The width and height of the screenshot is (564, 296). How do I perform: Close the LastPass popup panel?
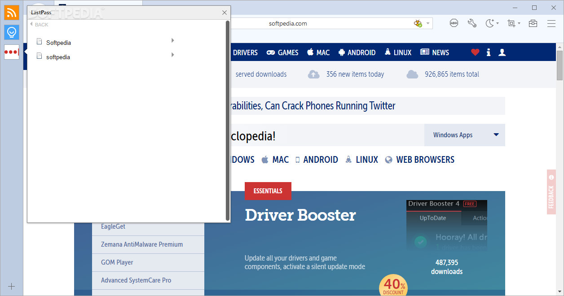225,13
